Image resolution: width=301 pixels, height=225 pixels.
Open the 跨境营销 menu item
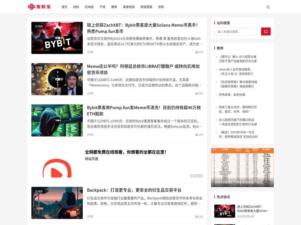coord(146,7)
